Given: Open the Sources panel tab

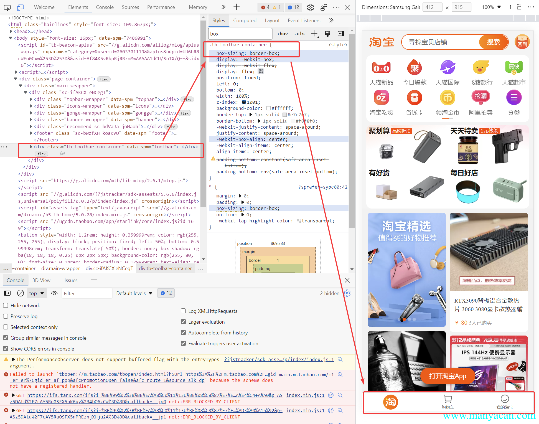Looking at the screenshot, I should (x=130, y=7).
